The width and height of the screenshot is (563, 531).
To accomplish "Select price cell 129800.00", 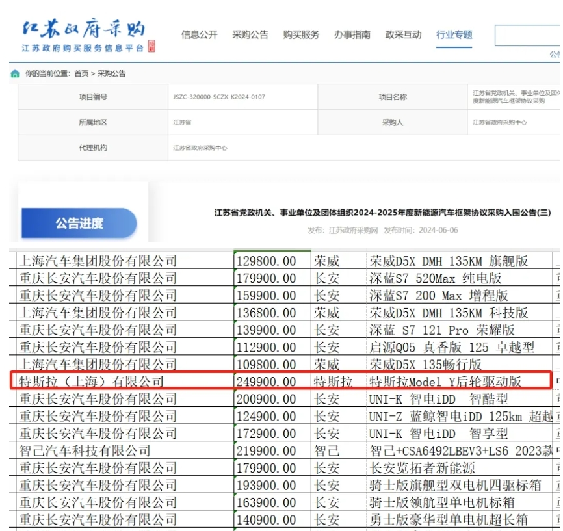I will pos(272,261).
